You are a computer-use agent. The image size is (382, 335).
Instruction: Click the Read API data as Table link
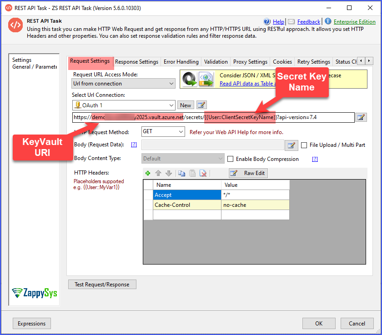tap(247, 84)
